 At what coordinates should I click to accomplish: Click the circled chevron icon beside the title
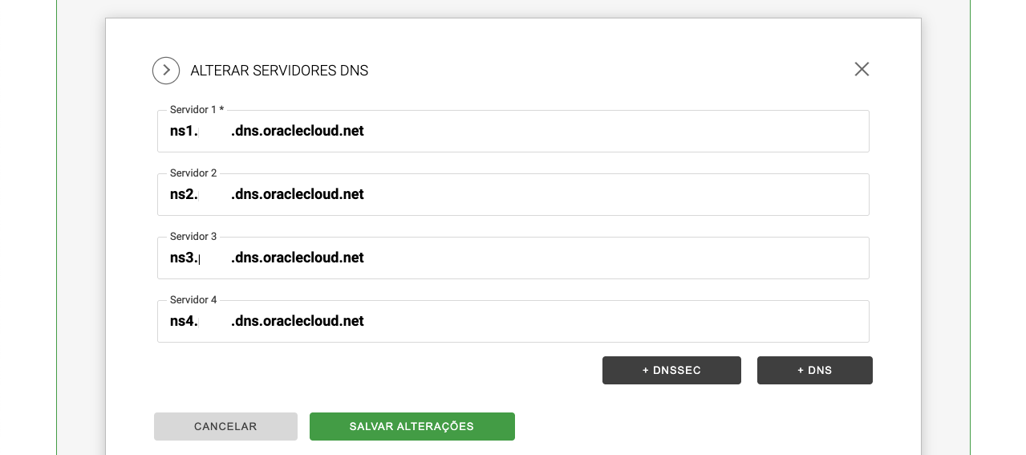tap(166, 71)
